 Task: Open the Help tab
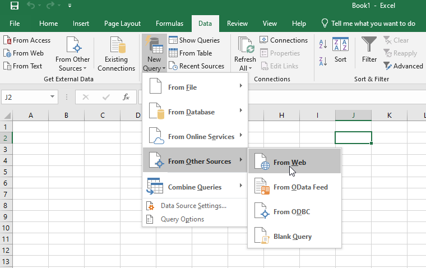[x=299, y=24]
